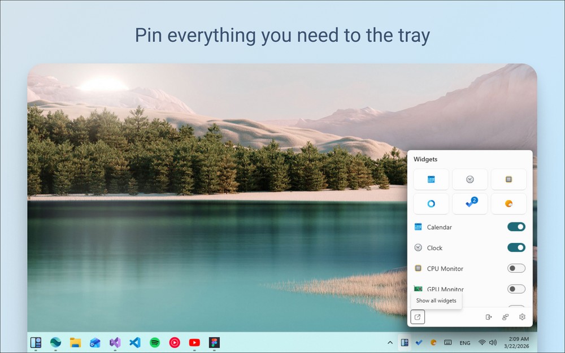Viewport: 565px width, 353px height.
Task: Enable the CPU Monitor toggle
Action: [x=516, y=268]
